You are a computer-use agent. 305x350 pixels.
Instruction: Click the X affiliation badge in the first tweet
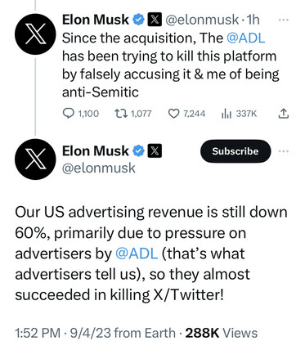click(x=155, y=20)
